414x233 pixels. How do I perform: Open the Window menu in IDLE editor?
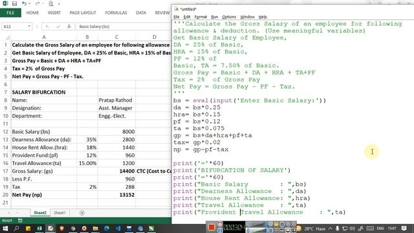pos(247,17)
